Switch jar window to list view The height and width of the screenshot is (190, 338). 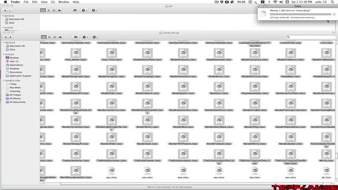pyautogui.click(x=49, y=10)
